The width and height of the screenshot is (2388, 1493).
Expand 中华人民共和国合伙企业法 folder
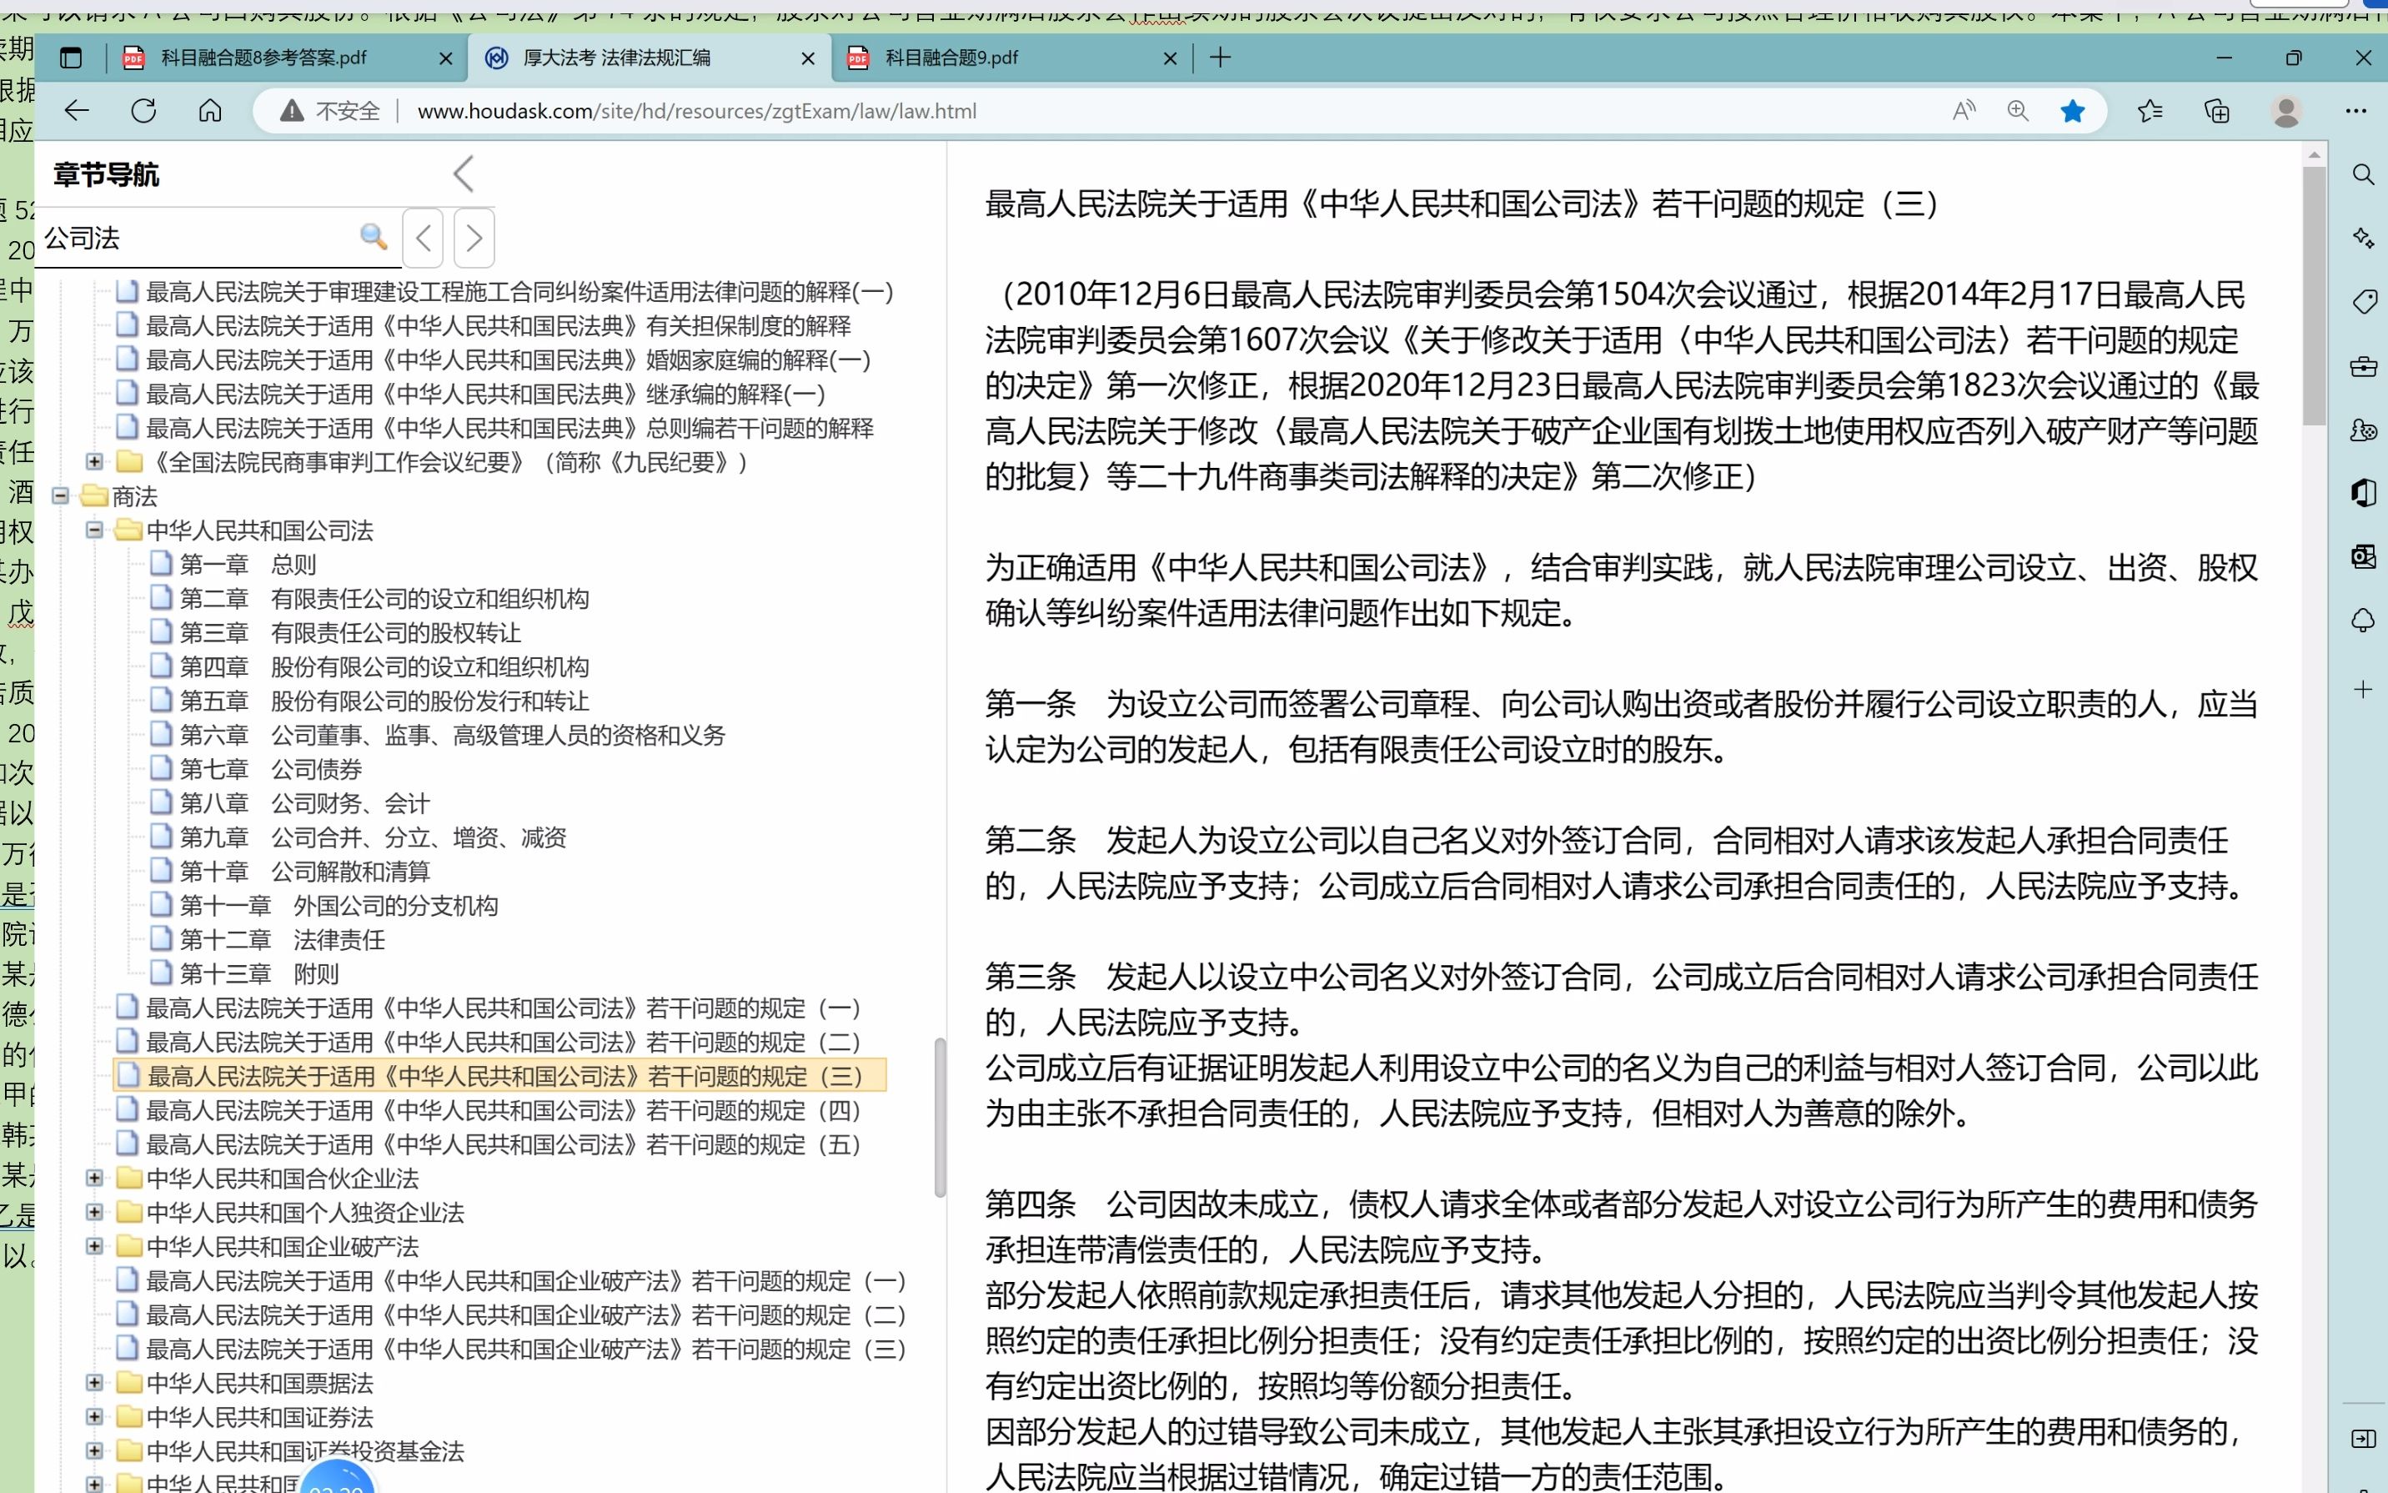(95, 1178)
